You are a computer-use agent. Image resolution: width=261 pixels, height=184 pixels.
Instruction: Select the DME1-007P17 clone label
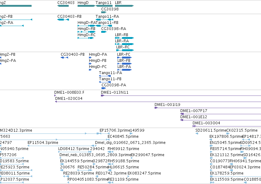(x=194, y=111)
